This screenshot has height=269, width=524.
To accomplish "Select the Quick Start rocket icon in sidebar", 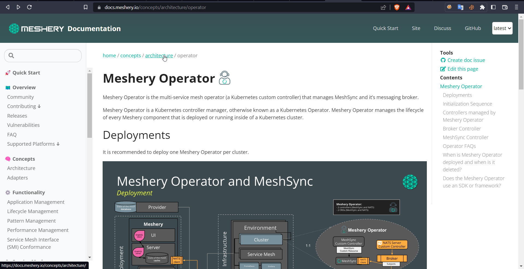I will click(x=8, y=73).
